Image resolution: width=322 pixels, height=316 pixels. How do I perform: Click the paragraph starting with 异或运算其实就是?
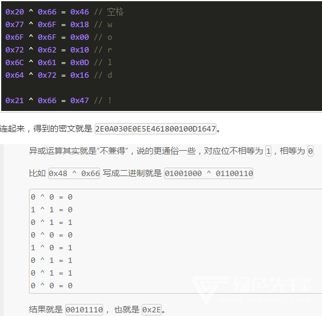click(171, 151)
